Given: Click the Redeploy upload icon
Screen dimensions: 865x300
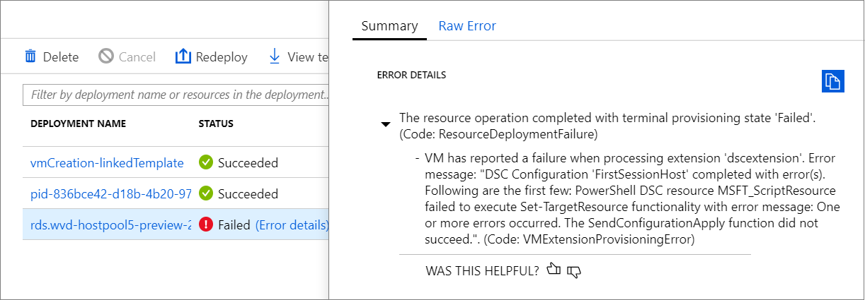Looking at the screenshot, I should (x=183, y=56).
